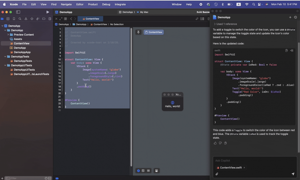Click the pin icon in the preview canvas
Image resolution: width=300 pixels, height=180 pixels.
click(x=138, y=32)
